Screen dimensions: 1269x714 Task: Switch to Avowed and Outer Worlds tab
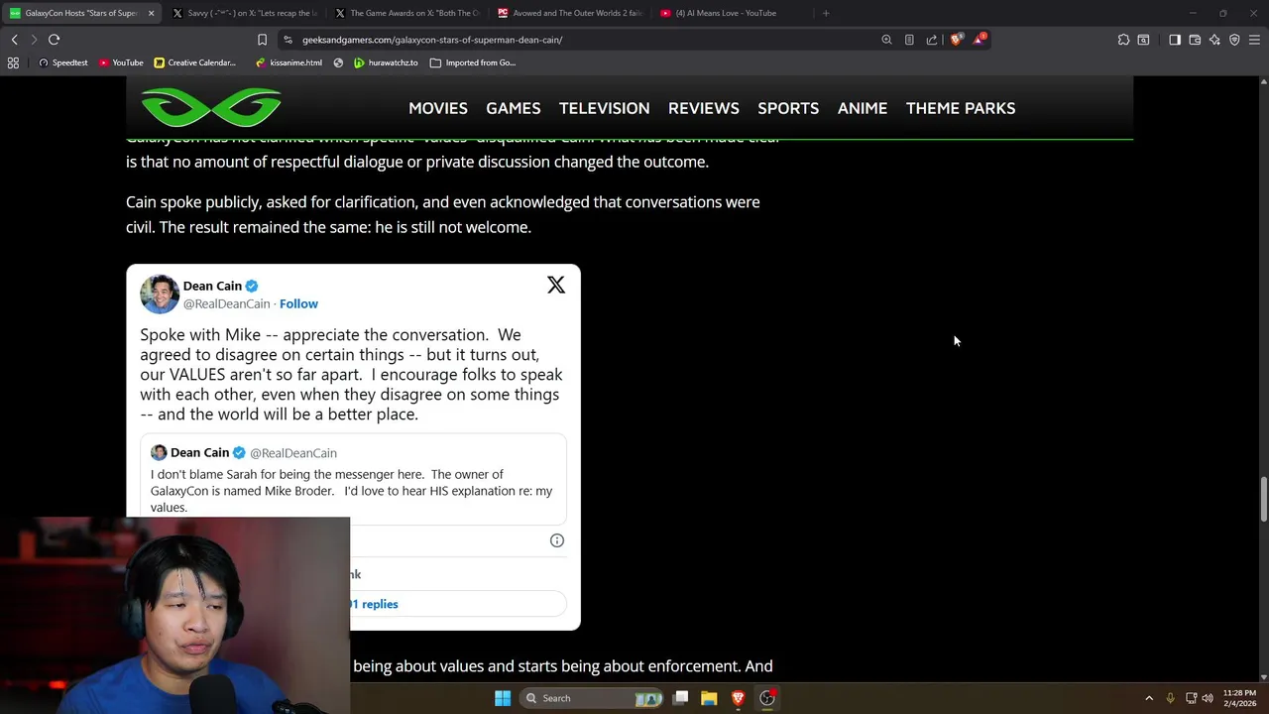569,13
